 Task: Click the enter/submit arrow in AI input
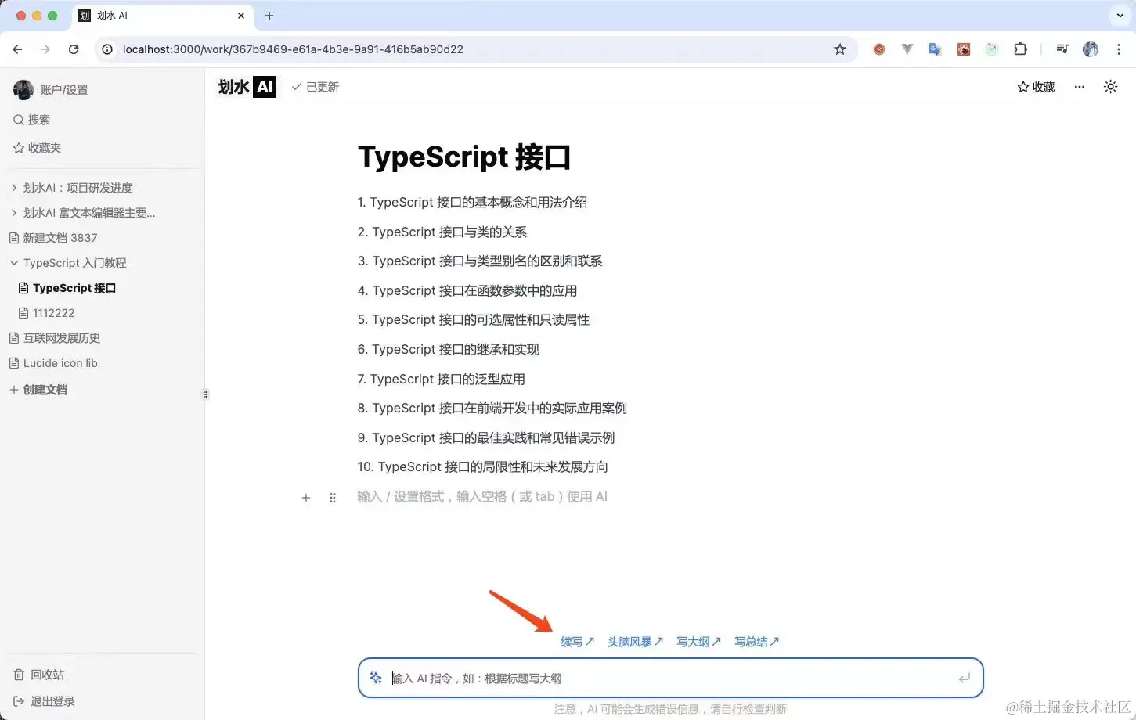(964, 679)
